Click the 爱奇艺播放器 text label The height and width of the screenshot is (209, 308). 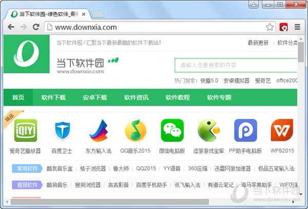tap(25, 151)
